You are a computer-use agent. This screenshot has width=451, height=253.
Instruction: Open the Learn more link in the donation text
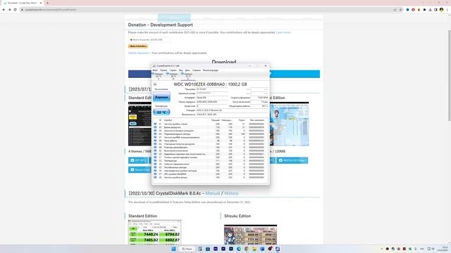click(x=283, y=33)
